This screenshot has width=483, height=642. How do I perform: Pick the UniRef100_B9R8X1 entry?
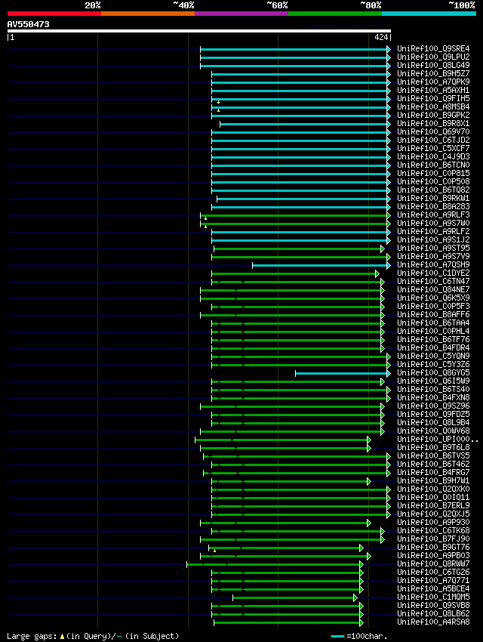[x=433, y=124]
